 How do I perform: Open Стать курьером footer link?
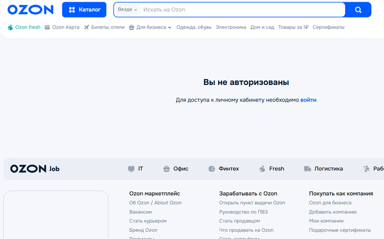click(x=148, y=221)
